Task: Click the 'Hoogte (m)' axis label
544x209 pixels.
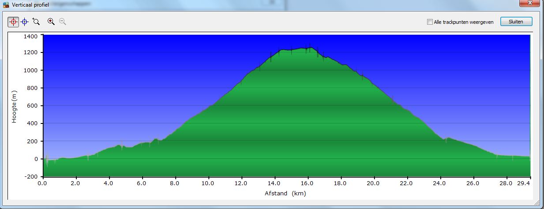Action: tap(14, 106)
